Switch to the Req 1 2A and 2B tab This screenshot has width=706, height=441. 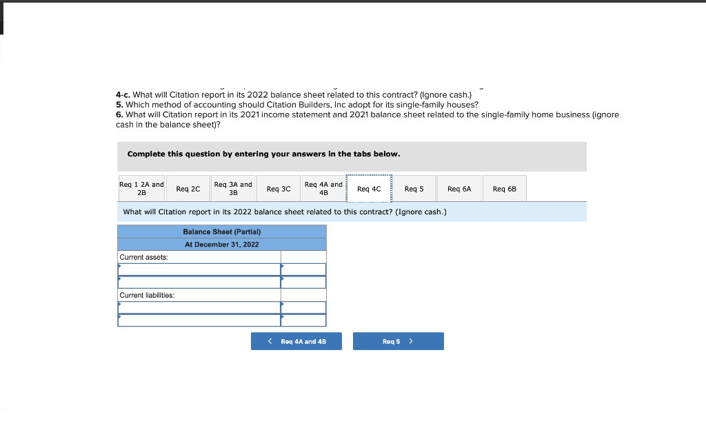pyautogui.click(x=141, y=188)
